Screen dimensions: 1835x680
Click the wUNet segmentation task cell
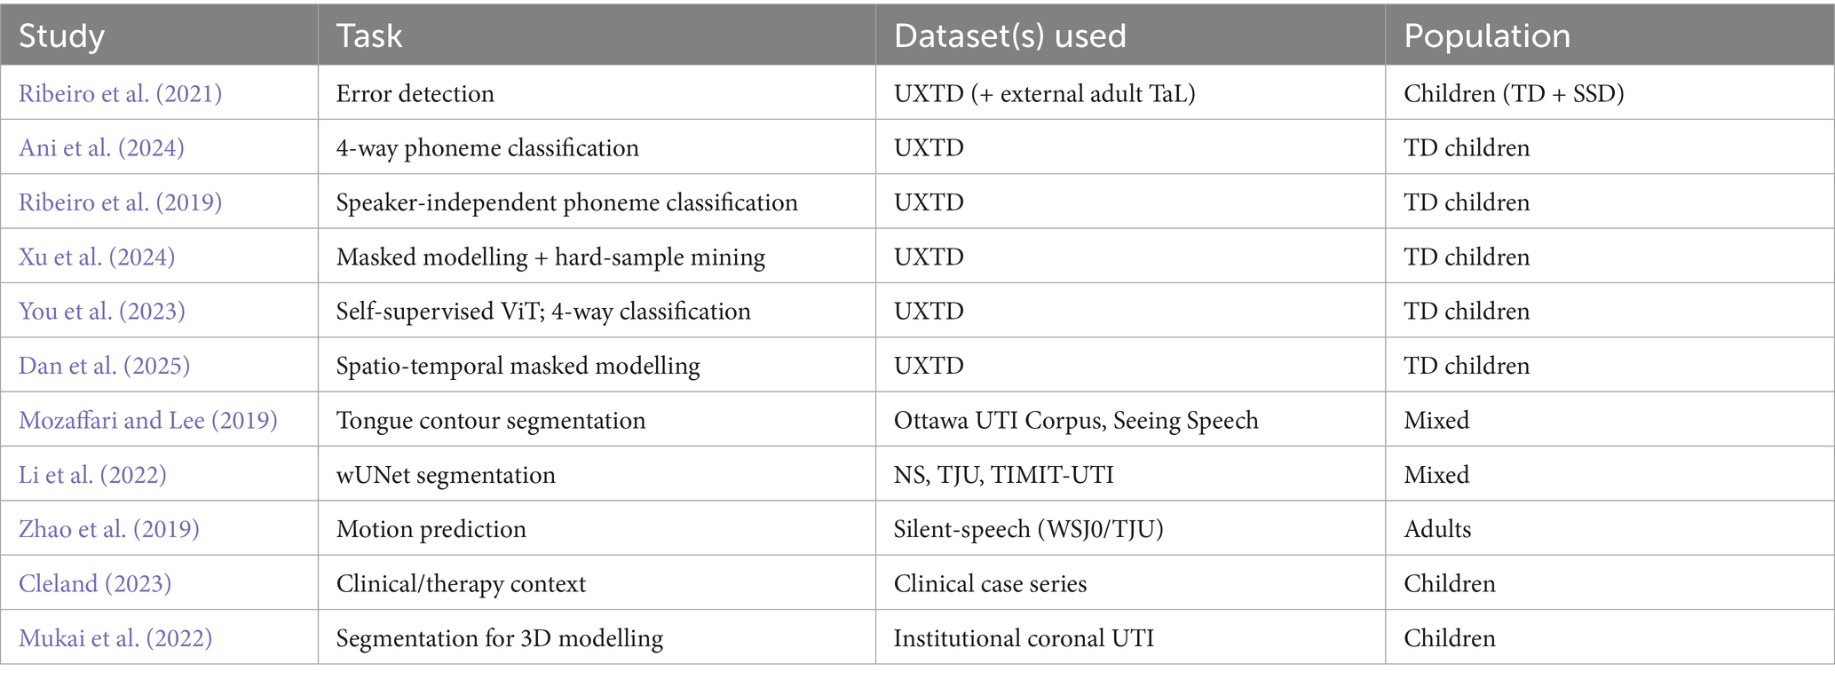pyautogui.click(x=446, y=475)
